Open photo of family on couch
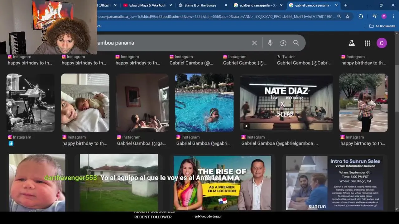The image size is (399, 224). point(142,103)
